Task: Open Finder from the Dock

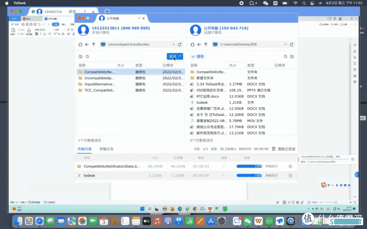Action: click(x=18, y=221)
